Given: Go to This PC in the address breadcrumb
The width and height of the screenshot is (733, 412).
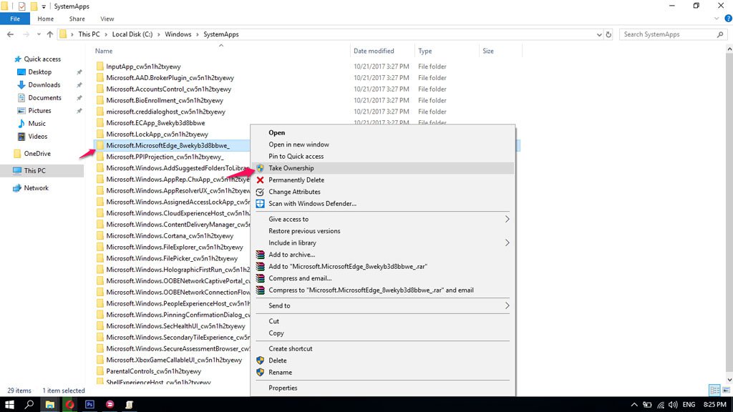Looking at the screenshot, I should click(x=89, y=34).
